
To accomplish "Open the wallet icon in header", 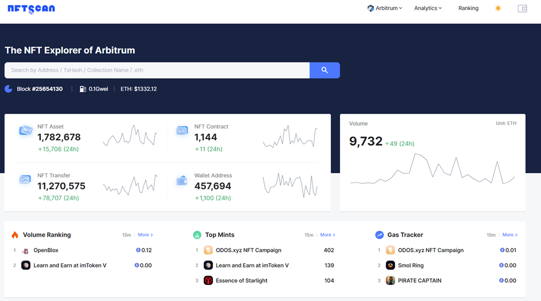I will 522,8.
